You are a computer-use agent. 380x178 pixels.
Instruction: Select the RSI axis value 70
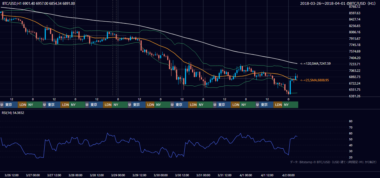click(351, 127)
